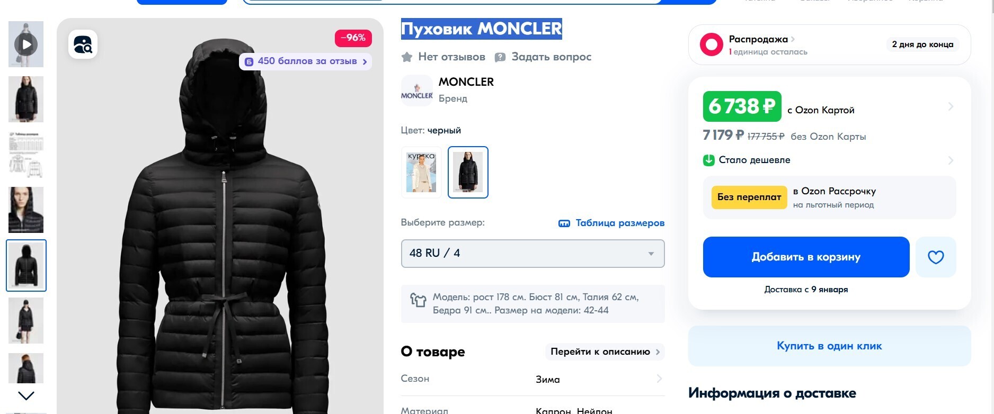Image resolution: width=994 pixels, height=414 pixels.
Task: Open the size selection dropdown
Action: [x=532, y=254]
